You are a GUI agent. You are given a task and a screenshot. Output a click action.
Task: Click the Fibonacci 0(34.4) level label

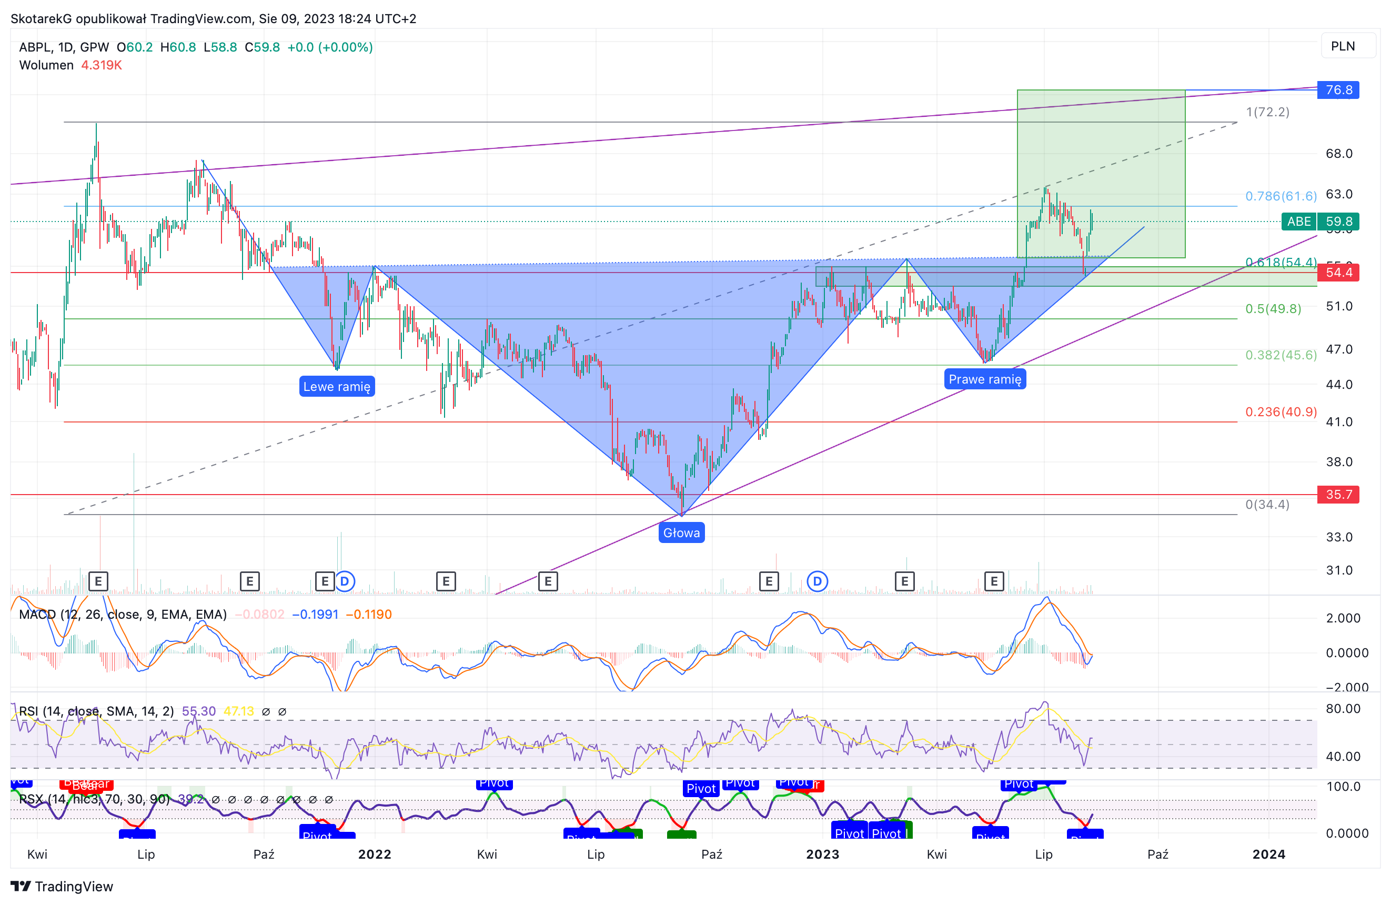(x=1267, y=505)
